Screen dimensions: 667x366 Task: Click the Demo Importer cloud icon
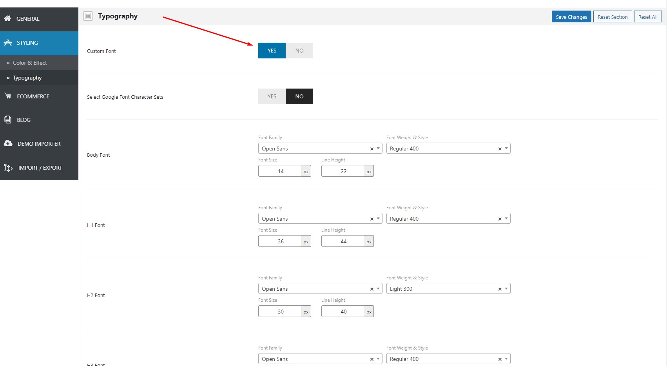[x=8, y=143]
